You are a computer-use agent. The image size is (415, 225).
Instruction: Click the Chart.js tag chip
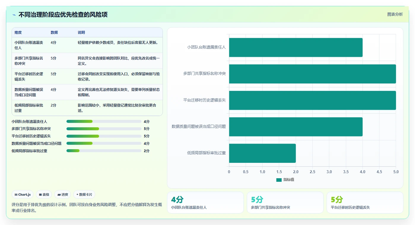(23, 195)
